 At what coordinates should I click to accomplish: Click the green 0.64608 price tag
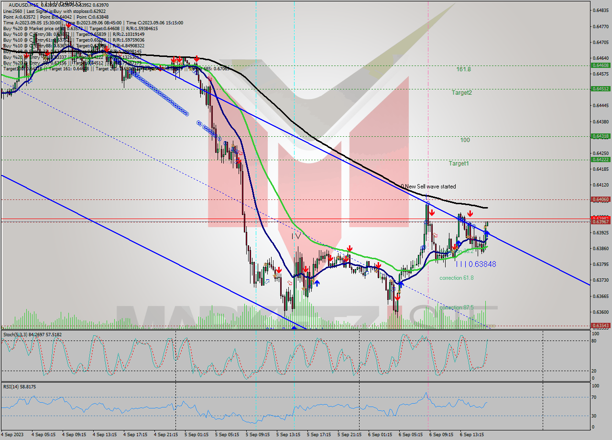pyautogui.click(x=601, y=65)
